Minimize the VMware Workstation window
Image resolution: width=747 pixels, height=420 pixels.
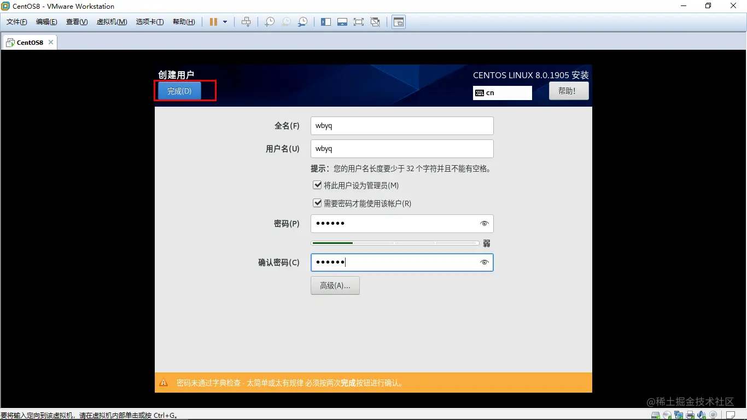tap(683, 6)
